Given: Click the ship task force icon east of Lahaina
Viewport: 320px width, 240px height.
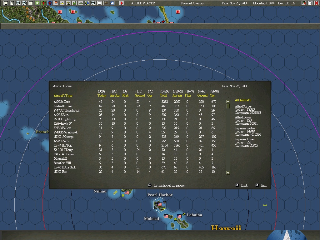Looking at the screenshot, I should [x=265, y=205].
